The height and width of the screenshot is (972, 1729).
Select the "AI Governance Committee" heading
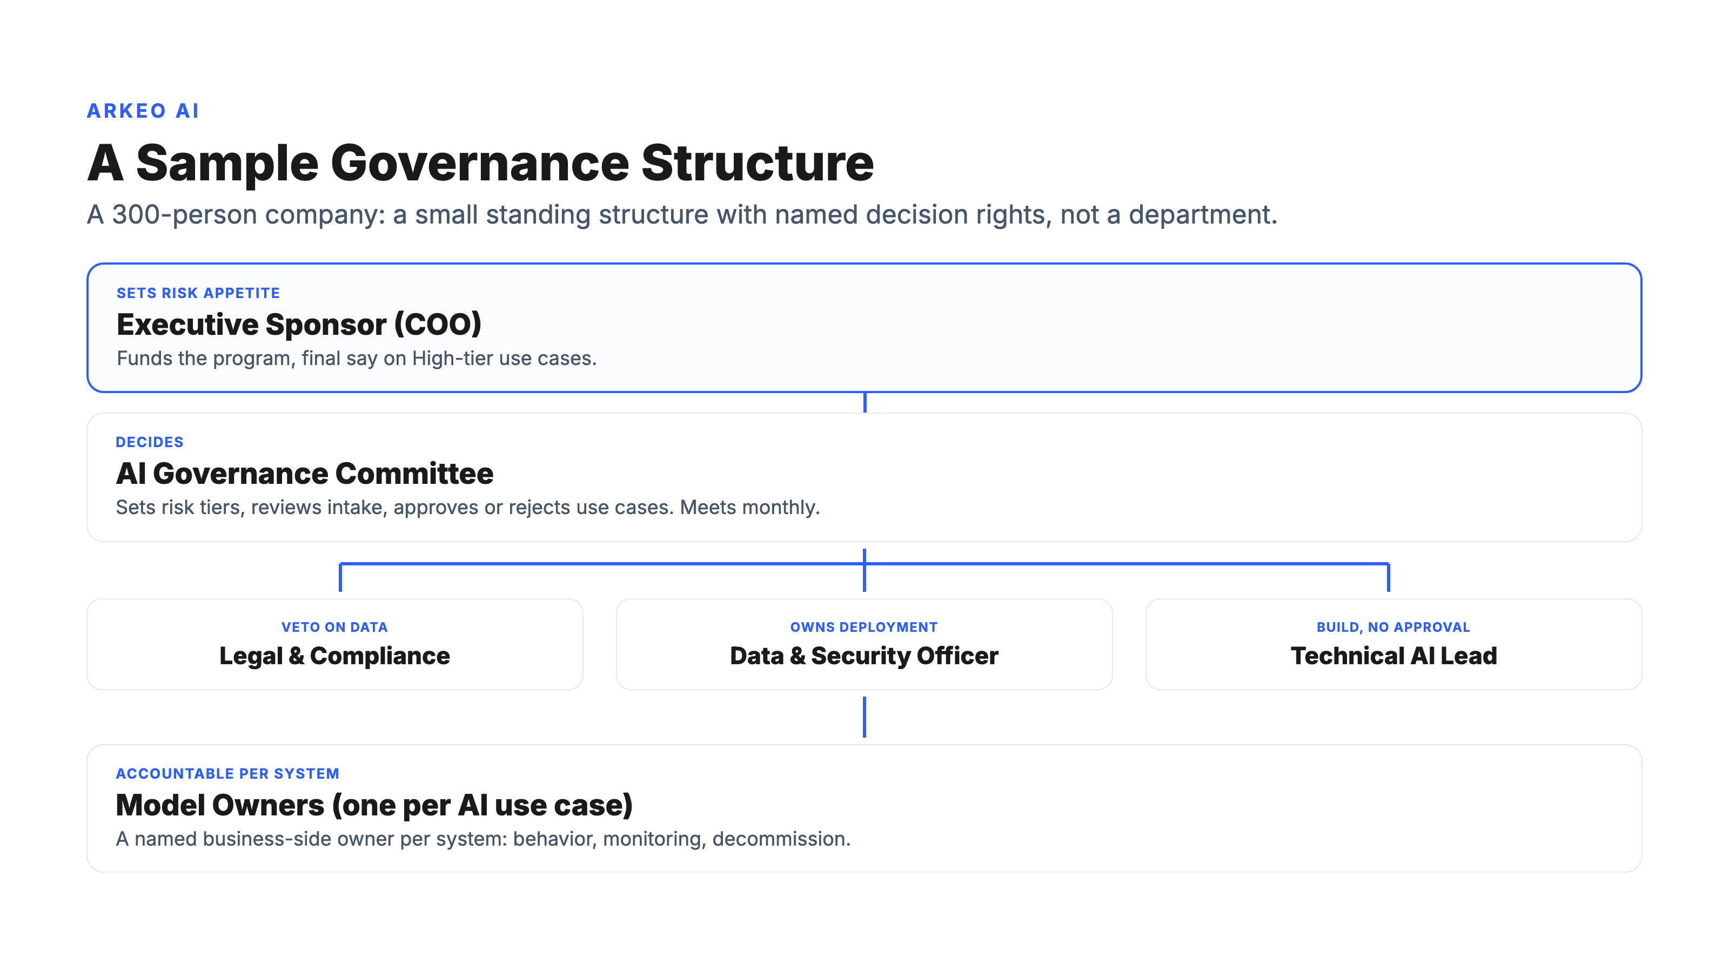coord(305,474)
